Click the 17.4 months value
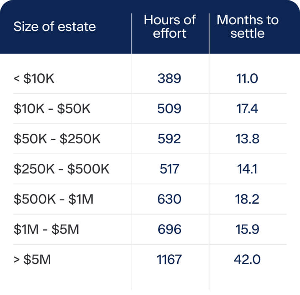Screen dimensions: 300x295 coord(247,109)
